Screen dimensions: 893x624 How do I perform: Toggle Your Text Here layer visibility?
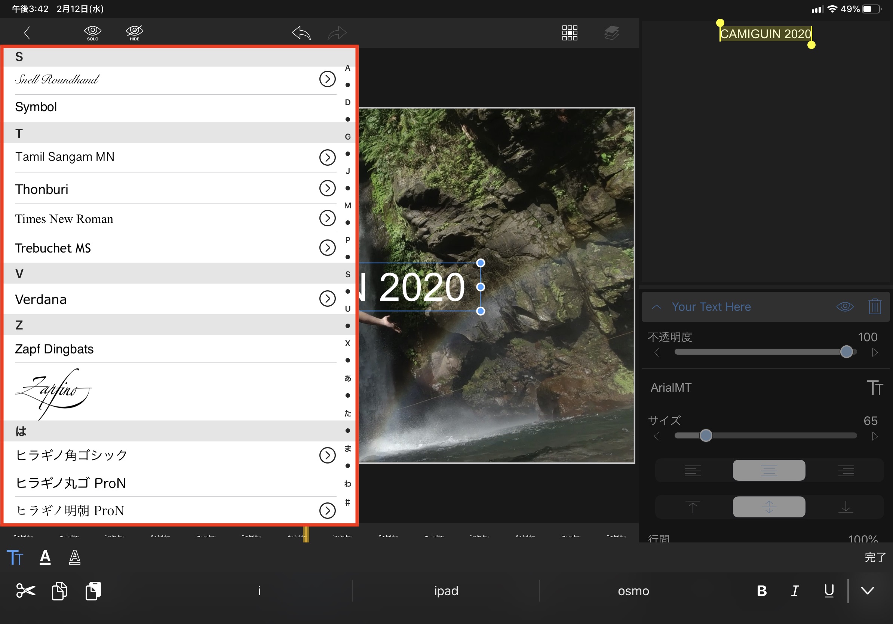point(845,306)
